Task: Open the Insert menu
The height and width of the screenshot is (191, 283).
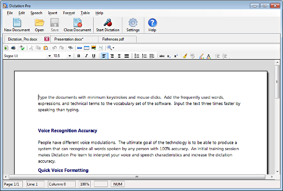Action: [x=53, y=13]
